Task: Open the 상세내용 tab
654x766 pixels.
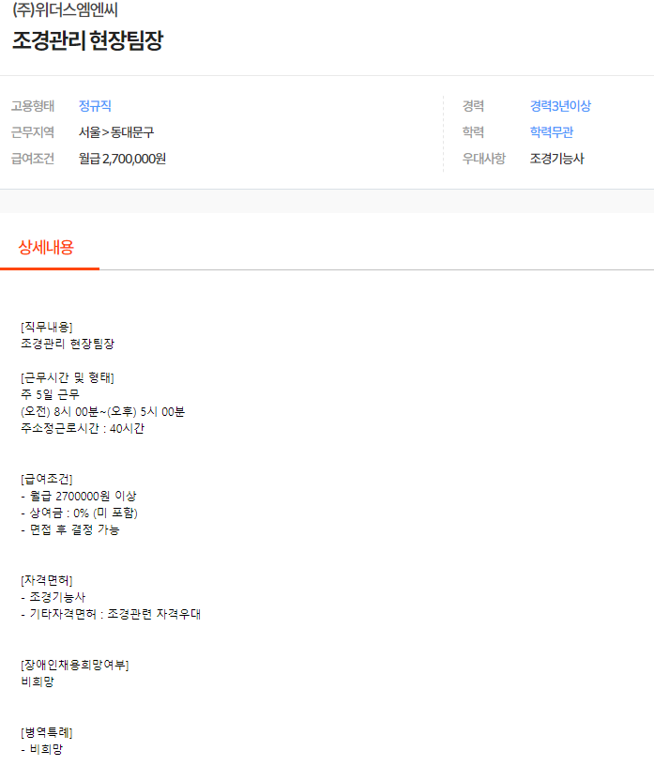Action: 46,248
